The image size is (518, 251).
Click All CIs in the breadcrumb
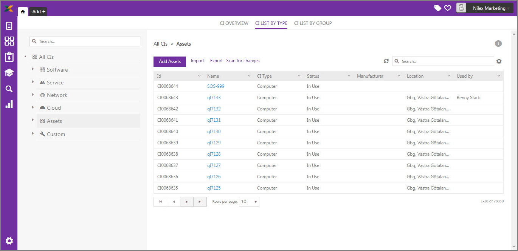pyautogui.click(x=160, y=44)
